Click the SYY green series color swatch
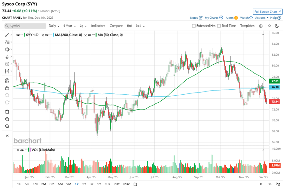Viewport: 286px width, 190px height. [25, 35]
